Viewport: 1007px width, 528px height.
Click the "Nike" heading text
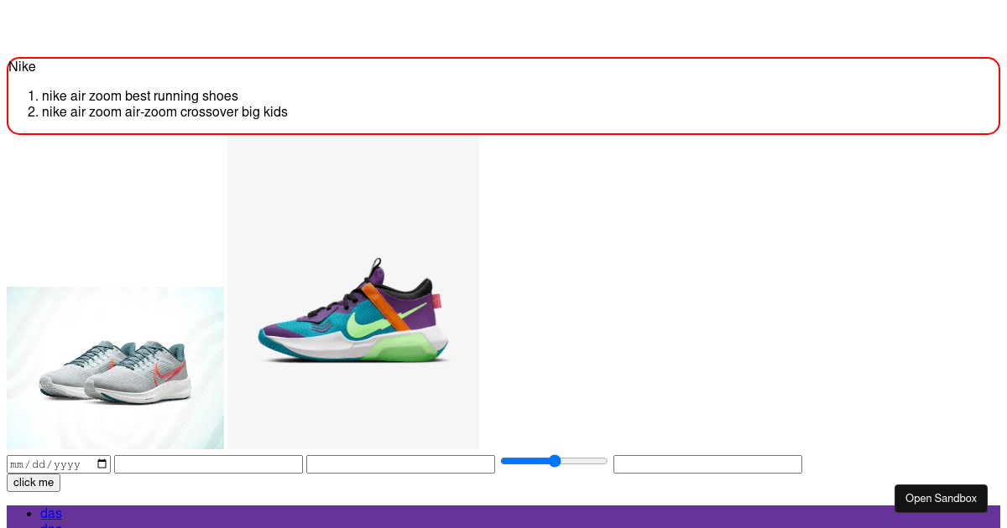[x=23, y=67]
